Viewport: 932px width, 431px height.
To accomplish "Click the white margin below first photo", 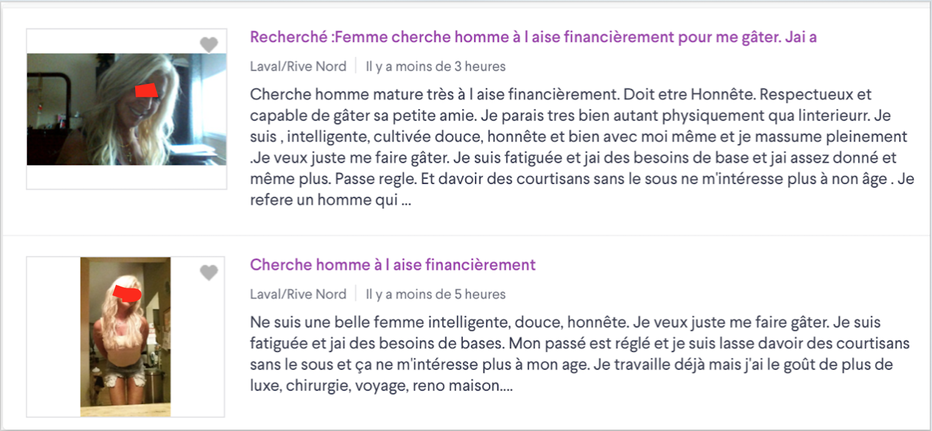I will (126, 177).
